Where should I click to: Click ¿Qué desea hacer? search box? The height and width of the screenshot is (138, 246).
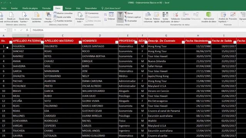[x=111, y=8]
